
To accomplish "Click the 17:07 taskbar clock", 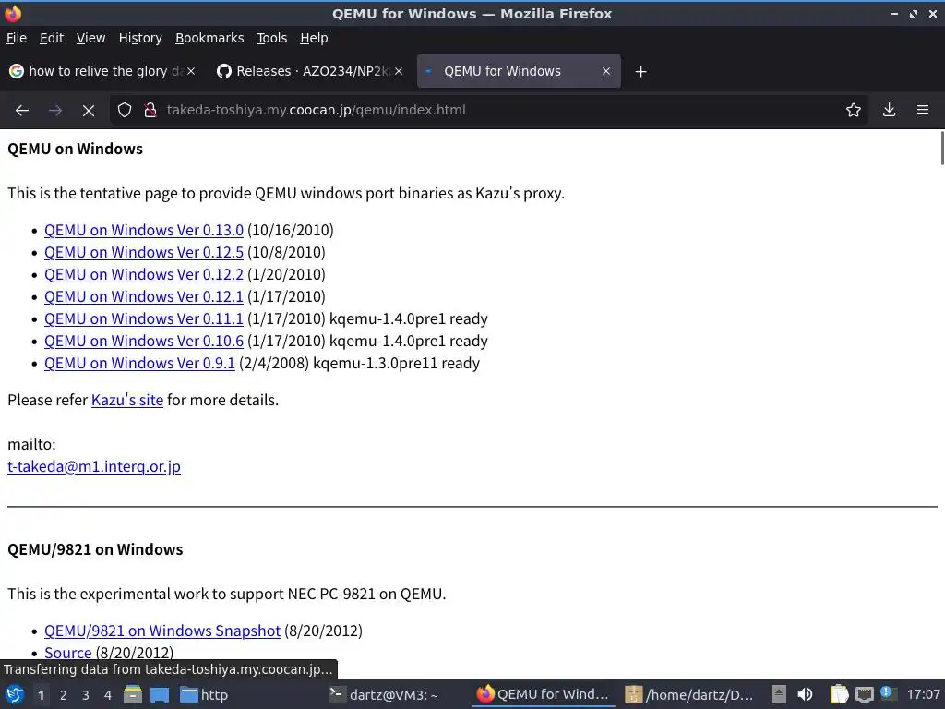I will tap(923, 694).
